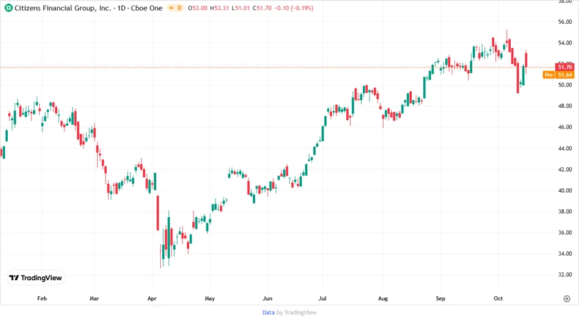This screenshot has height=320, width=579.
Task: Click the 34.00 price axis label
Action: coord(565,254)
